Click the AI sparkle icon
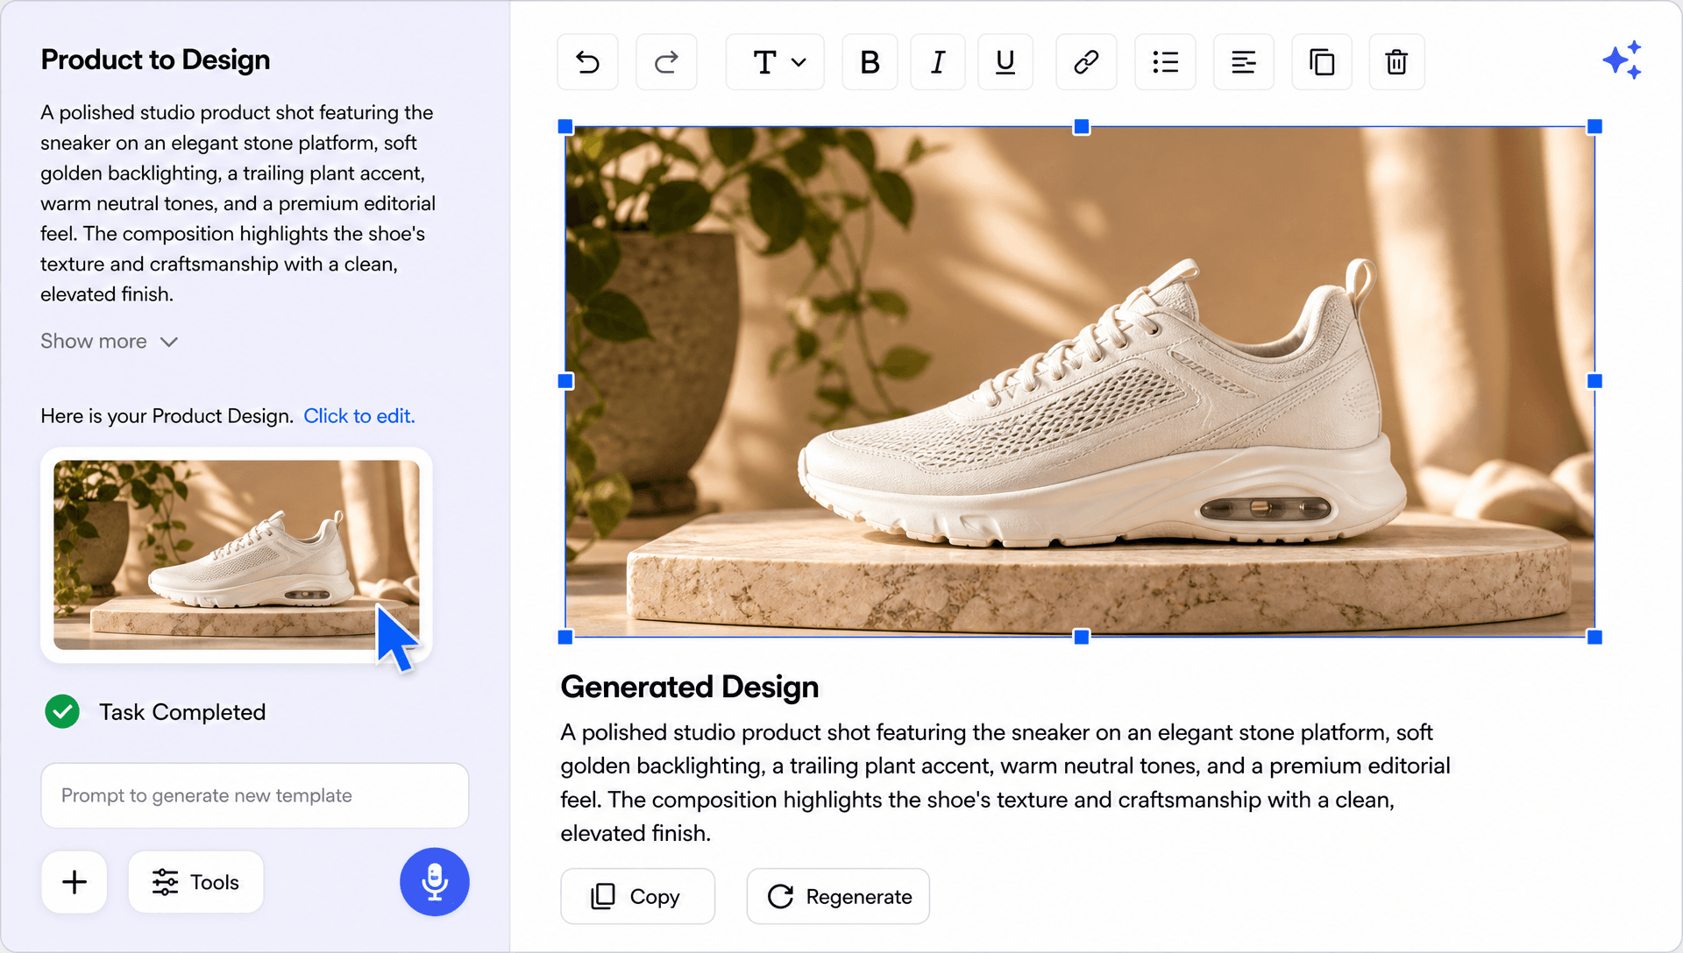 (x=1623, y=60)
